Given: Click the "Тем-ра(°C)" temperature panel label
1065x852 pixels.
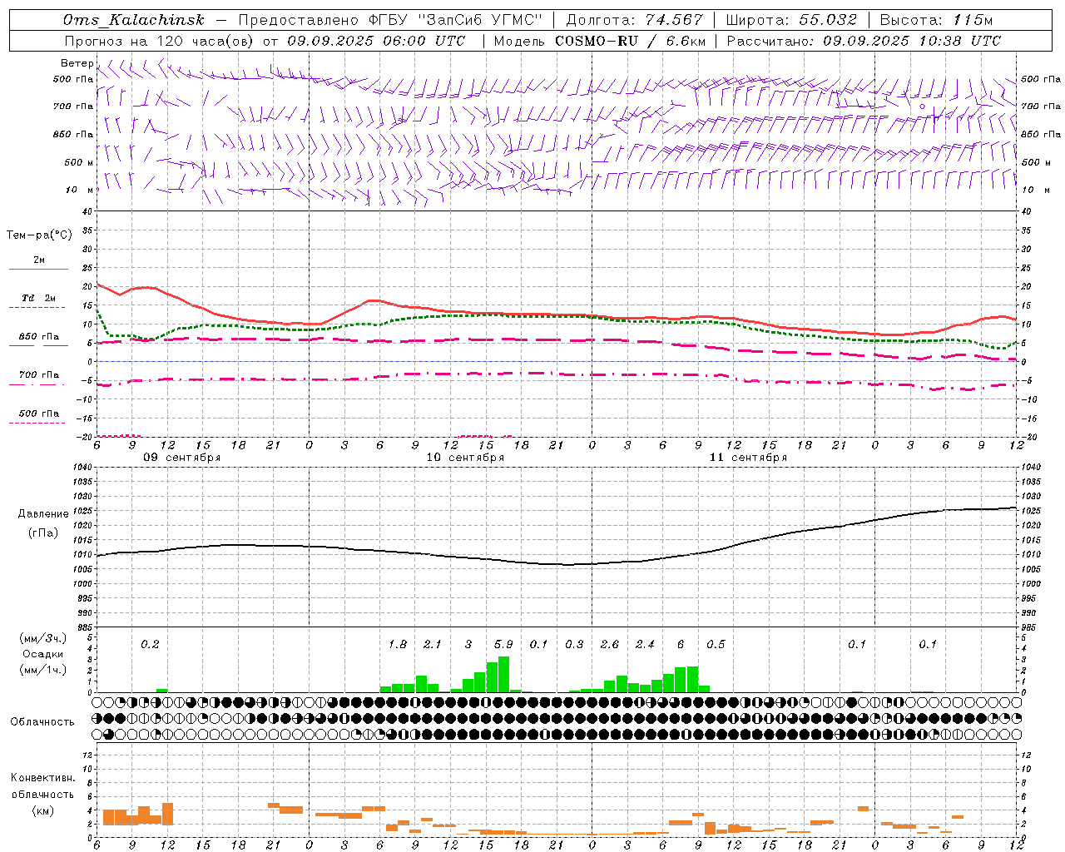Looking at the screenshot, I should pos(39,235).
